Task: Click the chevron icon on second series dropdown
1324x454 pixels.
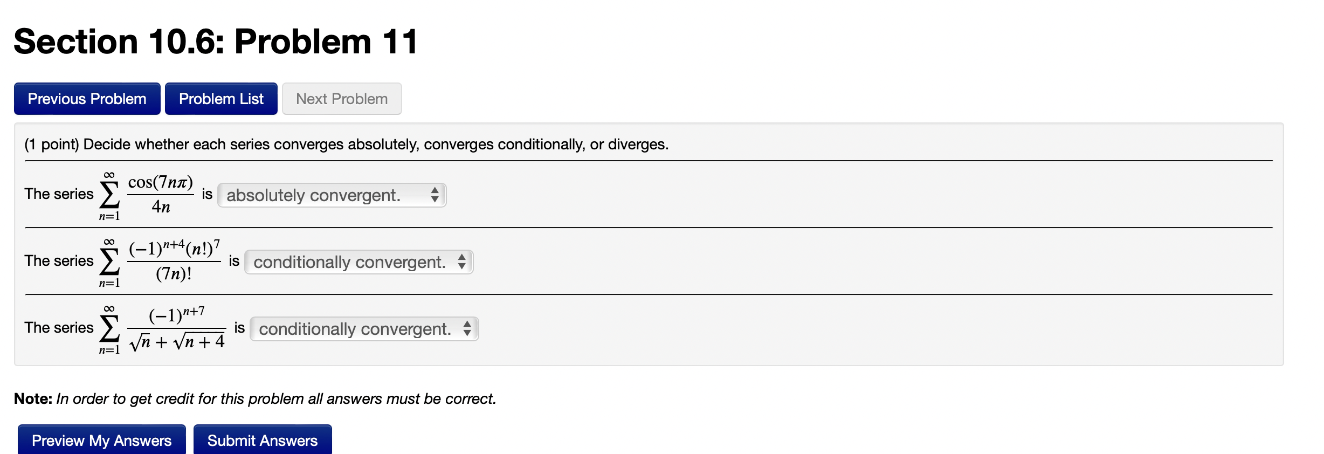Action: pyautogui.click(x=462, y=262)
